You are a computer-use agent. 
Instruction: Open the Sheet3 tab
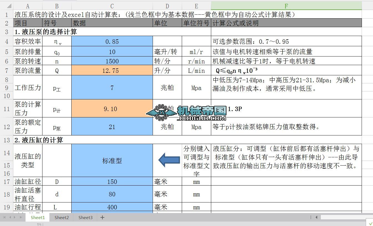point(85,217)
